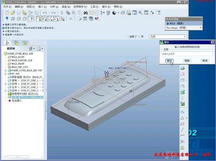The image size is (216, 161).
Task: Select no hidden display icon
Action: pos(25,19)
